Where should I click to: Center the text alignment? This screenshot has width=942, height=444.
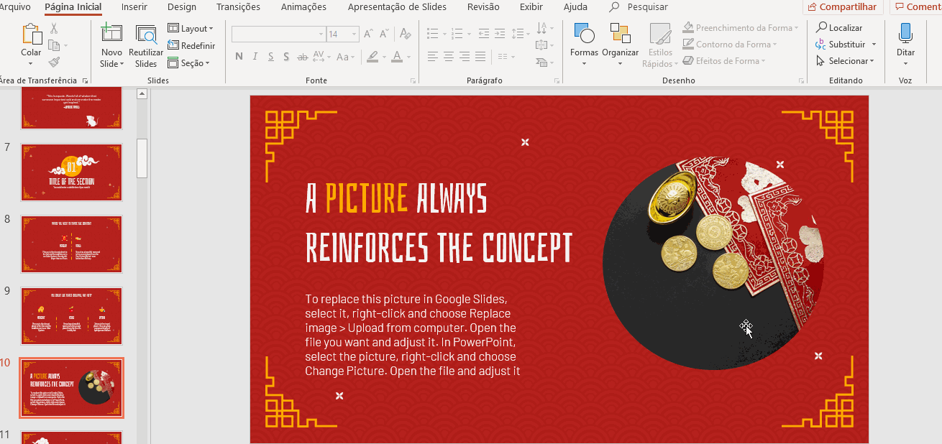448,57
